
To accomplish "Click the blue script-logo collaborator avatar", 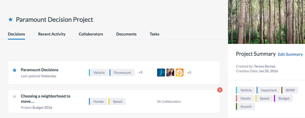I will (161, 73).
